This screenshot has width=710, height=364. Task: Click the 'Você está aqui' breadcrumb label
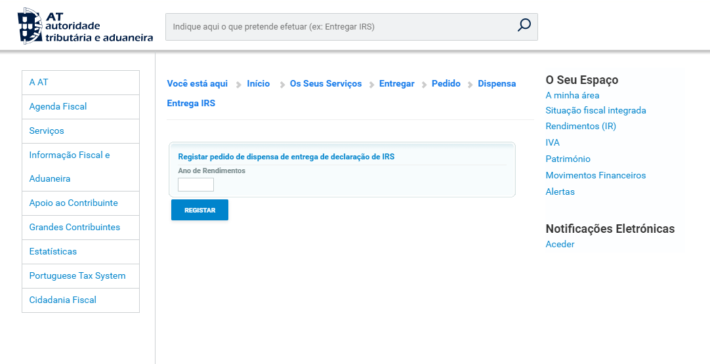tap(198, 84)
